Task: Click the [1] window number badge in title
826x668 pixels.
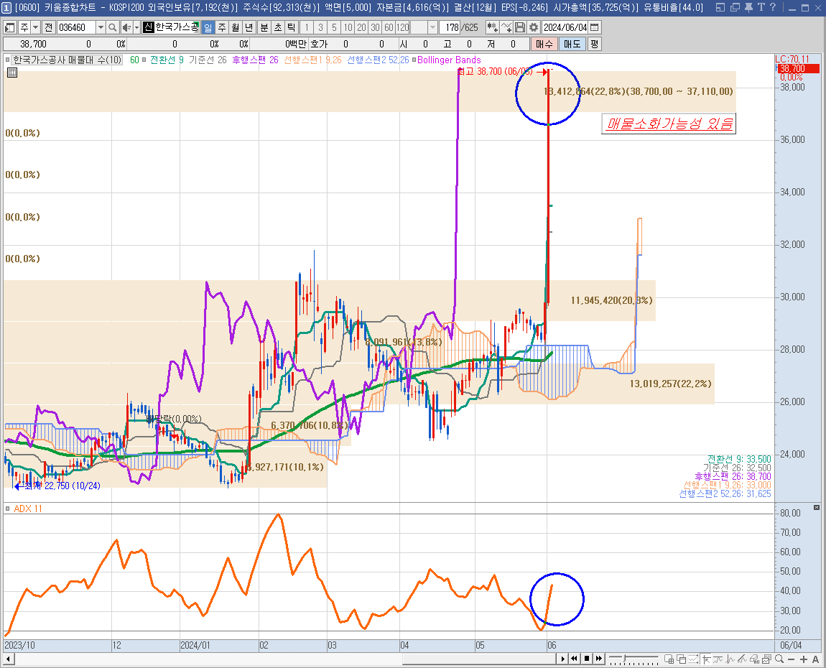Action: pyautogui.click(x=6, y=7)
